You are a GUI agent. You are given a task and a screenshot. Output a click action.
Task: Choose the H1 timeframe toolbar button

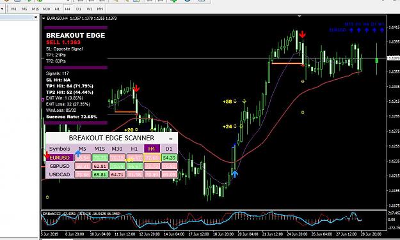pyautogui.click(x=57, y=9)
